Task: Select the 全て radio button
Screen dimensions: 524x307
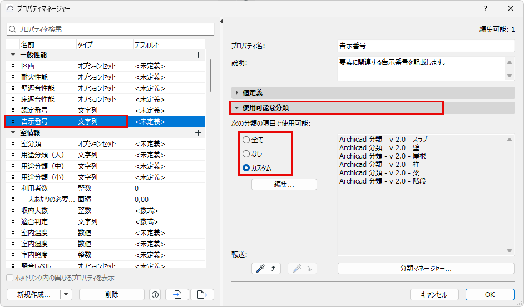Action: click(246, 140)
